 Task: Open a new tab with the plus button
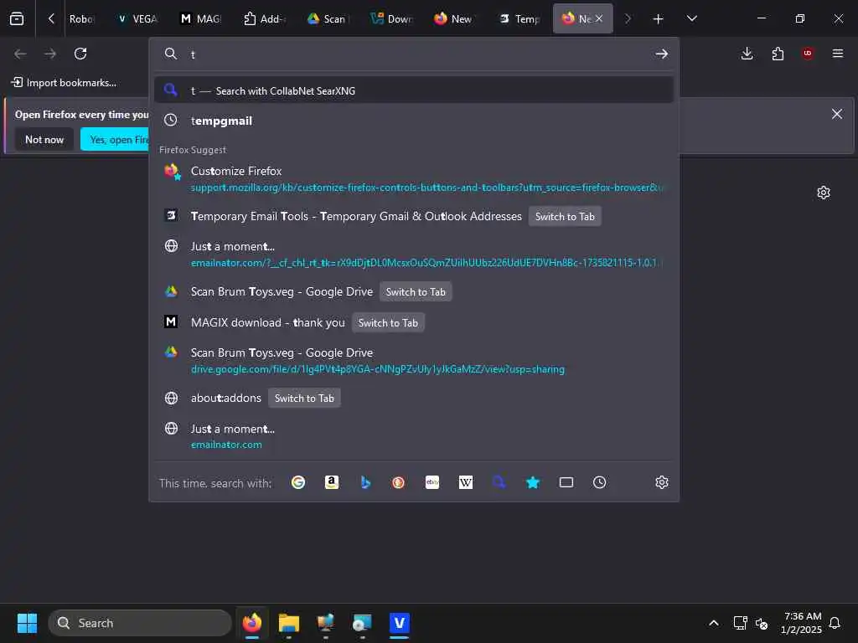tap(658, 18)
